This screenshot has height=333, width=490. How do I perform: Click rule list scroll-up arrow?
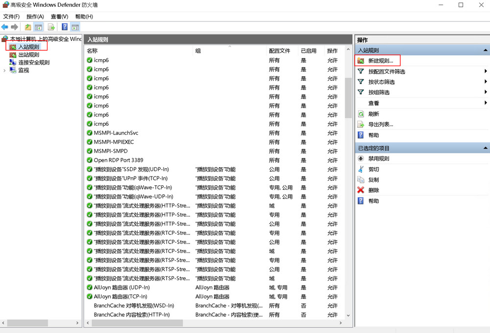348,49
